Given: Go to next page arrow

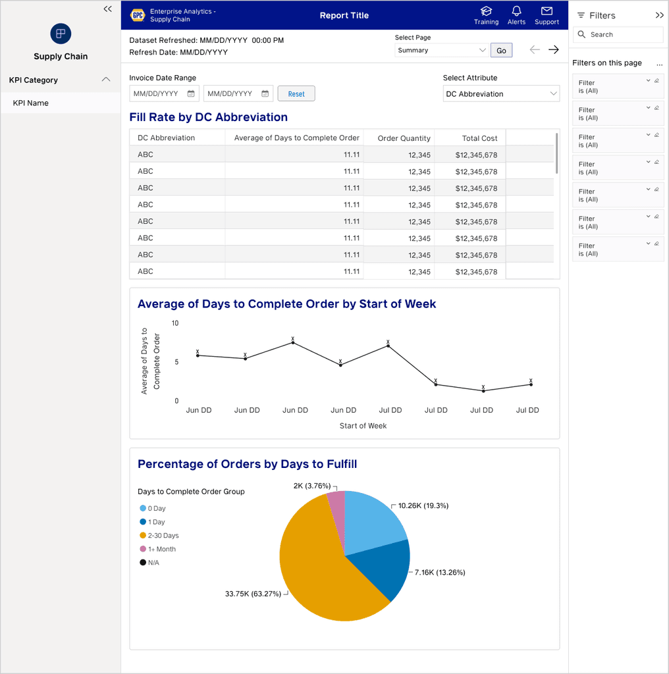Looking at the screenshot, I should tap(553, 50).
